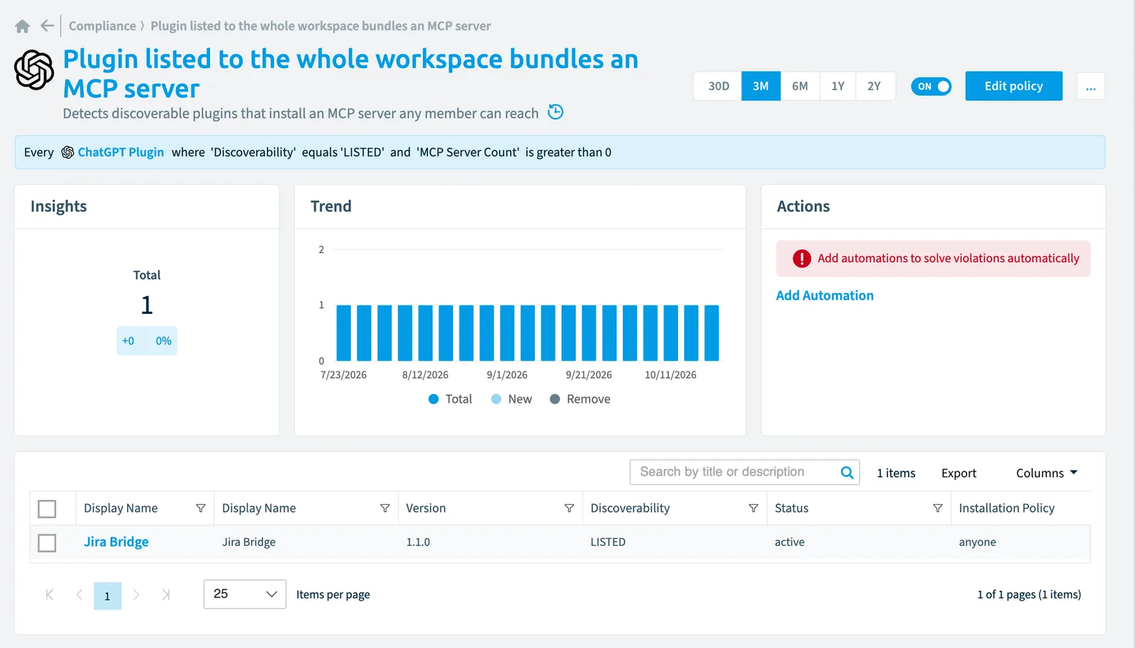Toggle the New legend series
The image size is (1135, 648).
[x=511, y=399]
